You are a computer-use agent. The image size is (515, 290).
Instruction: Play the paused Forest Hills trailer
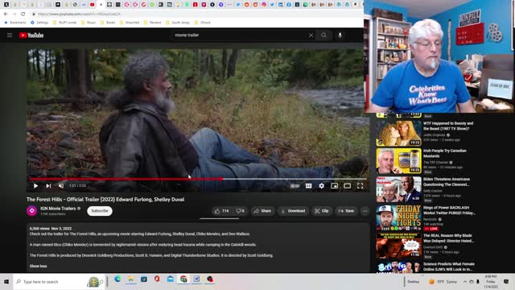click(35, 186)
